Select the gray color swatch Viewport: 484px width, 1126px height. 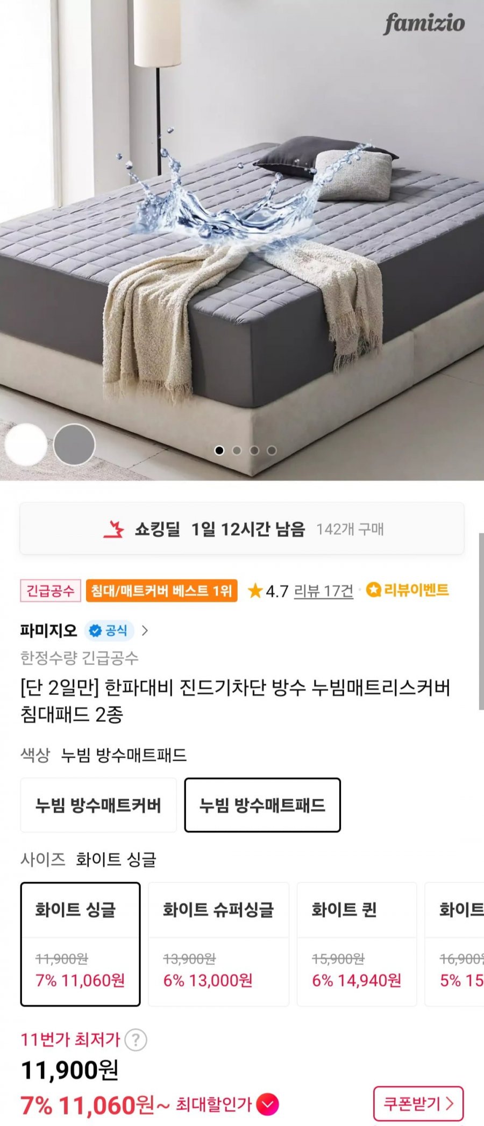[74, 444]
